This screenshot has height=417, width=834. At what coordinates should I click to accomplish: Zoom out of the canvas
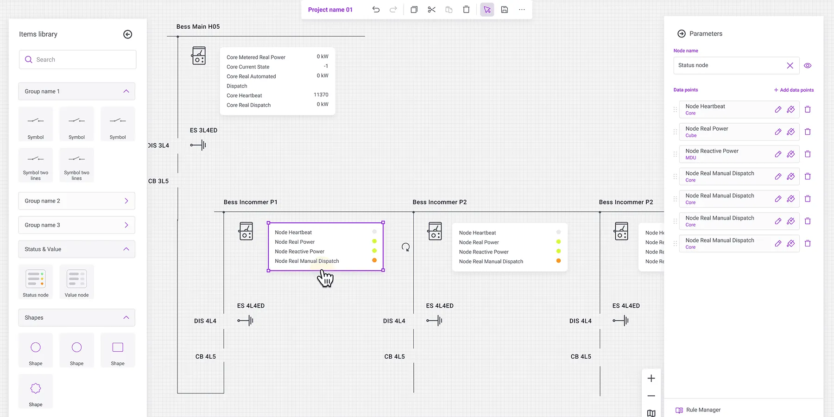coord(651,396)
